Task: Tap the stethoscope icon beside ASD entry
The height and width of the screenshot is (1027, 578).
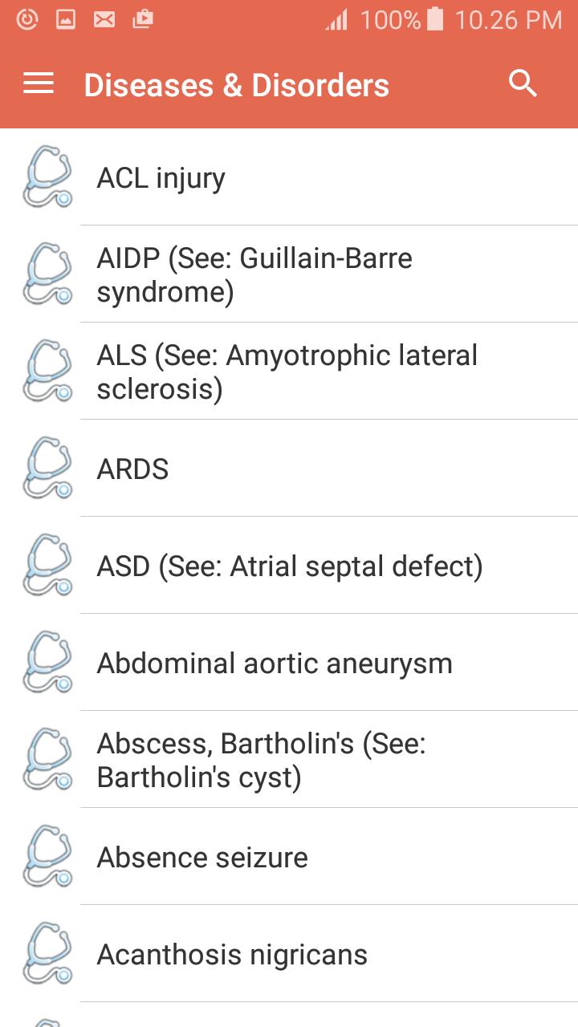Action: [x=47, y=566]
